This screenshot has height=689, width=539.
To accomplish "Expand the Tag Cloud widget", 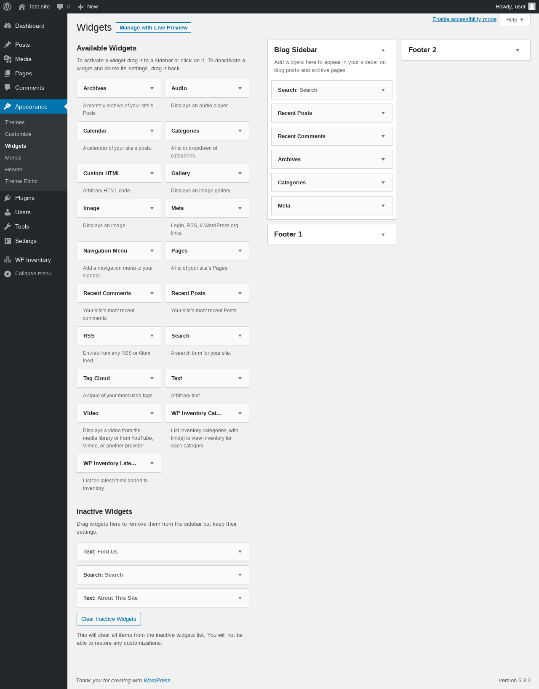I will coord(152,378).
